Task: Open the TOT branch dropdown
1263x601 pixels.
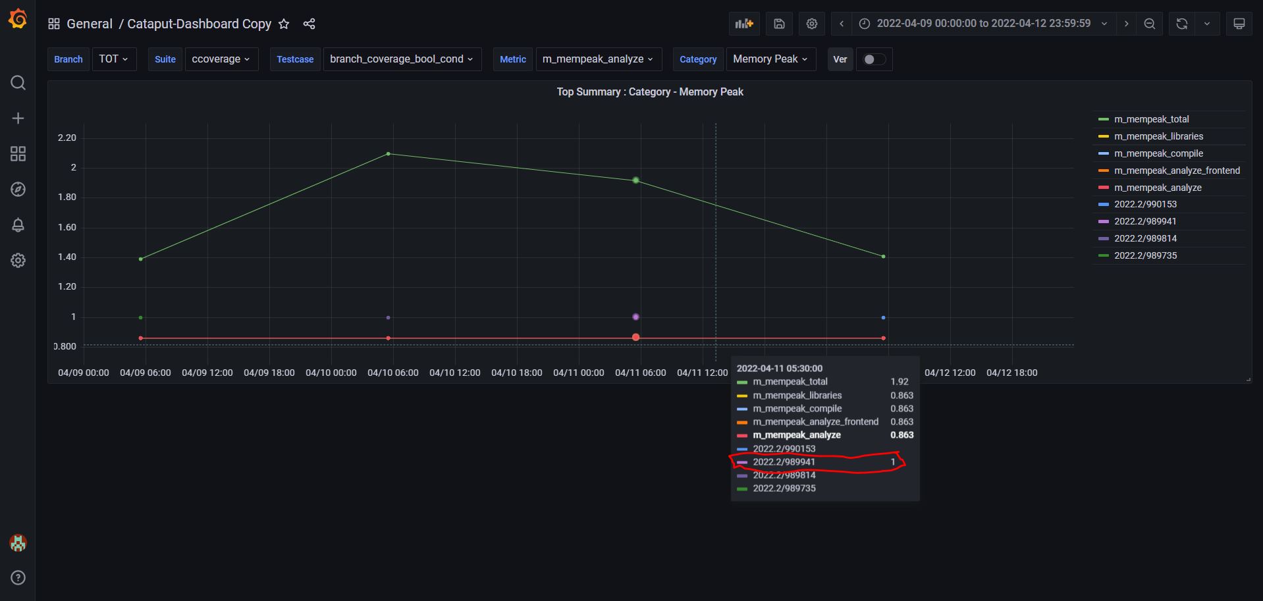Action: (x=114, y=59)
